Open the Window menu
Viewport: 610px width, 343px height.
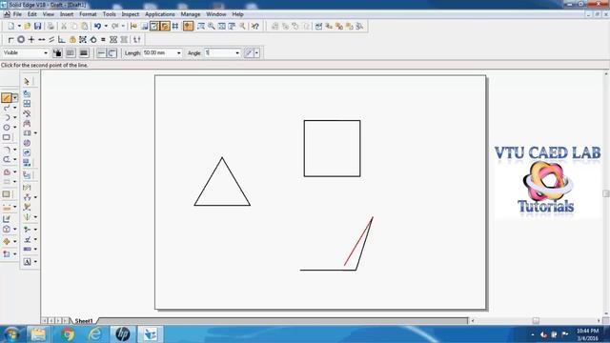[x=216, y=14]
